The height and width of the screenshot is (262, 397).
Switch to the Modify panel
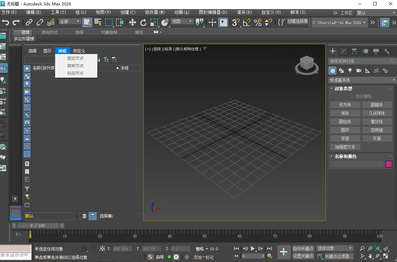[343, 51]
